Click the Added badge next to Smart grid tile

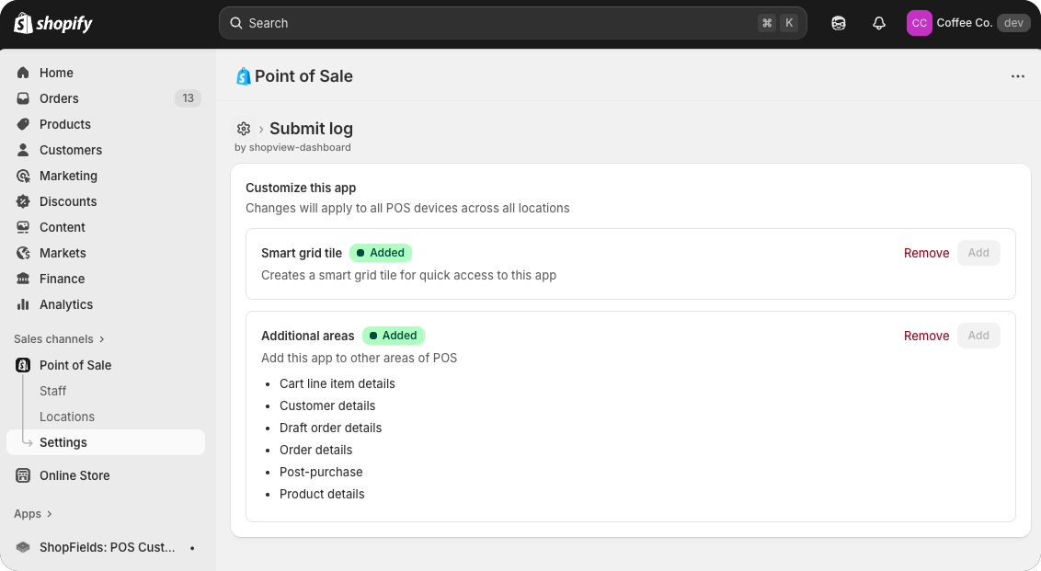(380, 252)
